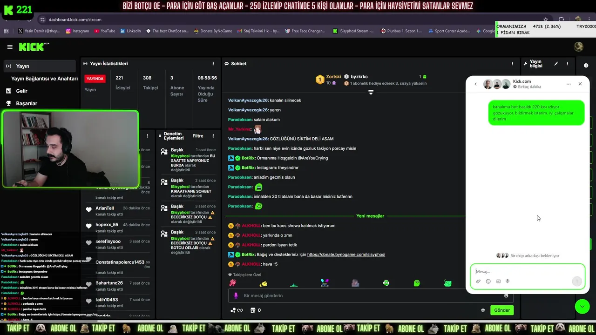Click the purple microphone icon in chat input

[236, 295]
